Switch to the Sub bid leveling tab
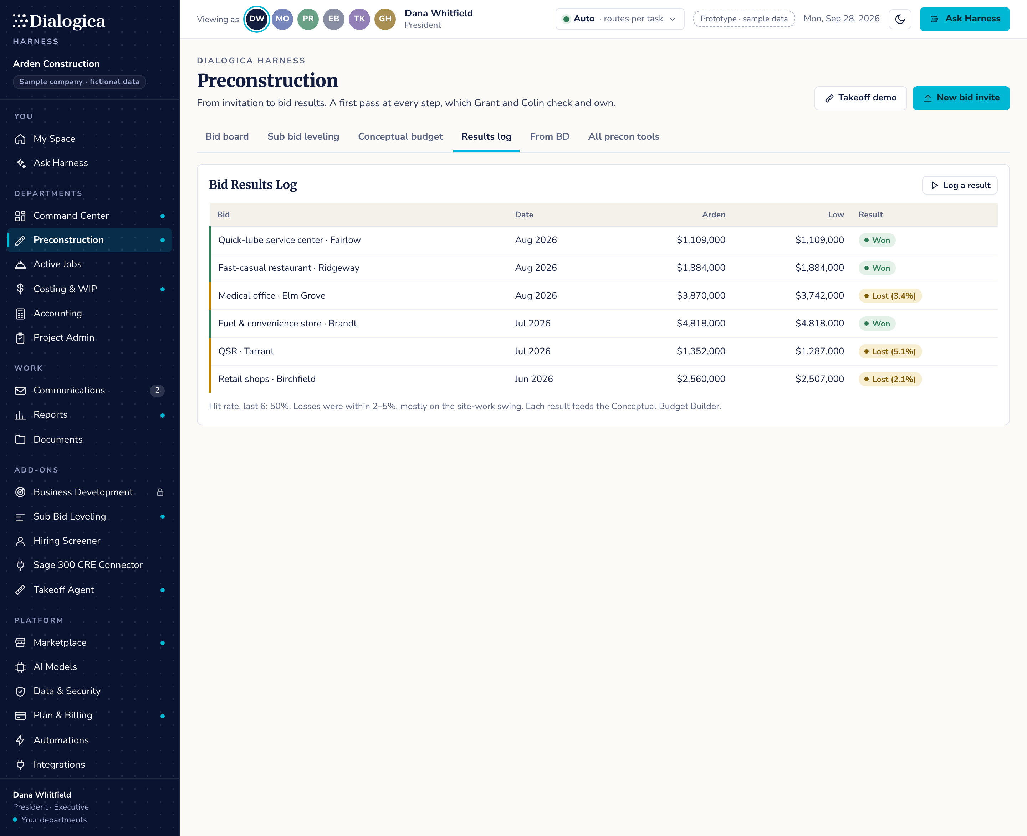This screenshot has width=1027, height=836. click(x=303, y=137)
